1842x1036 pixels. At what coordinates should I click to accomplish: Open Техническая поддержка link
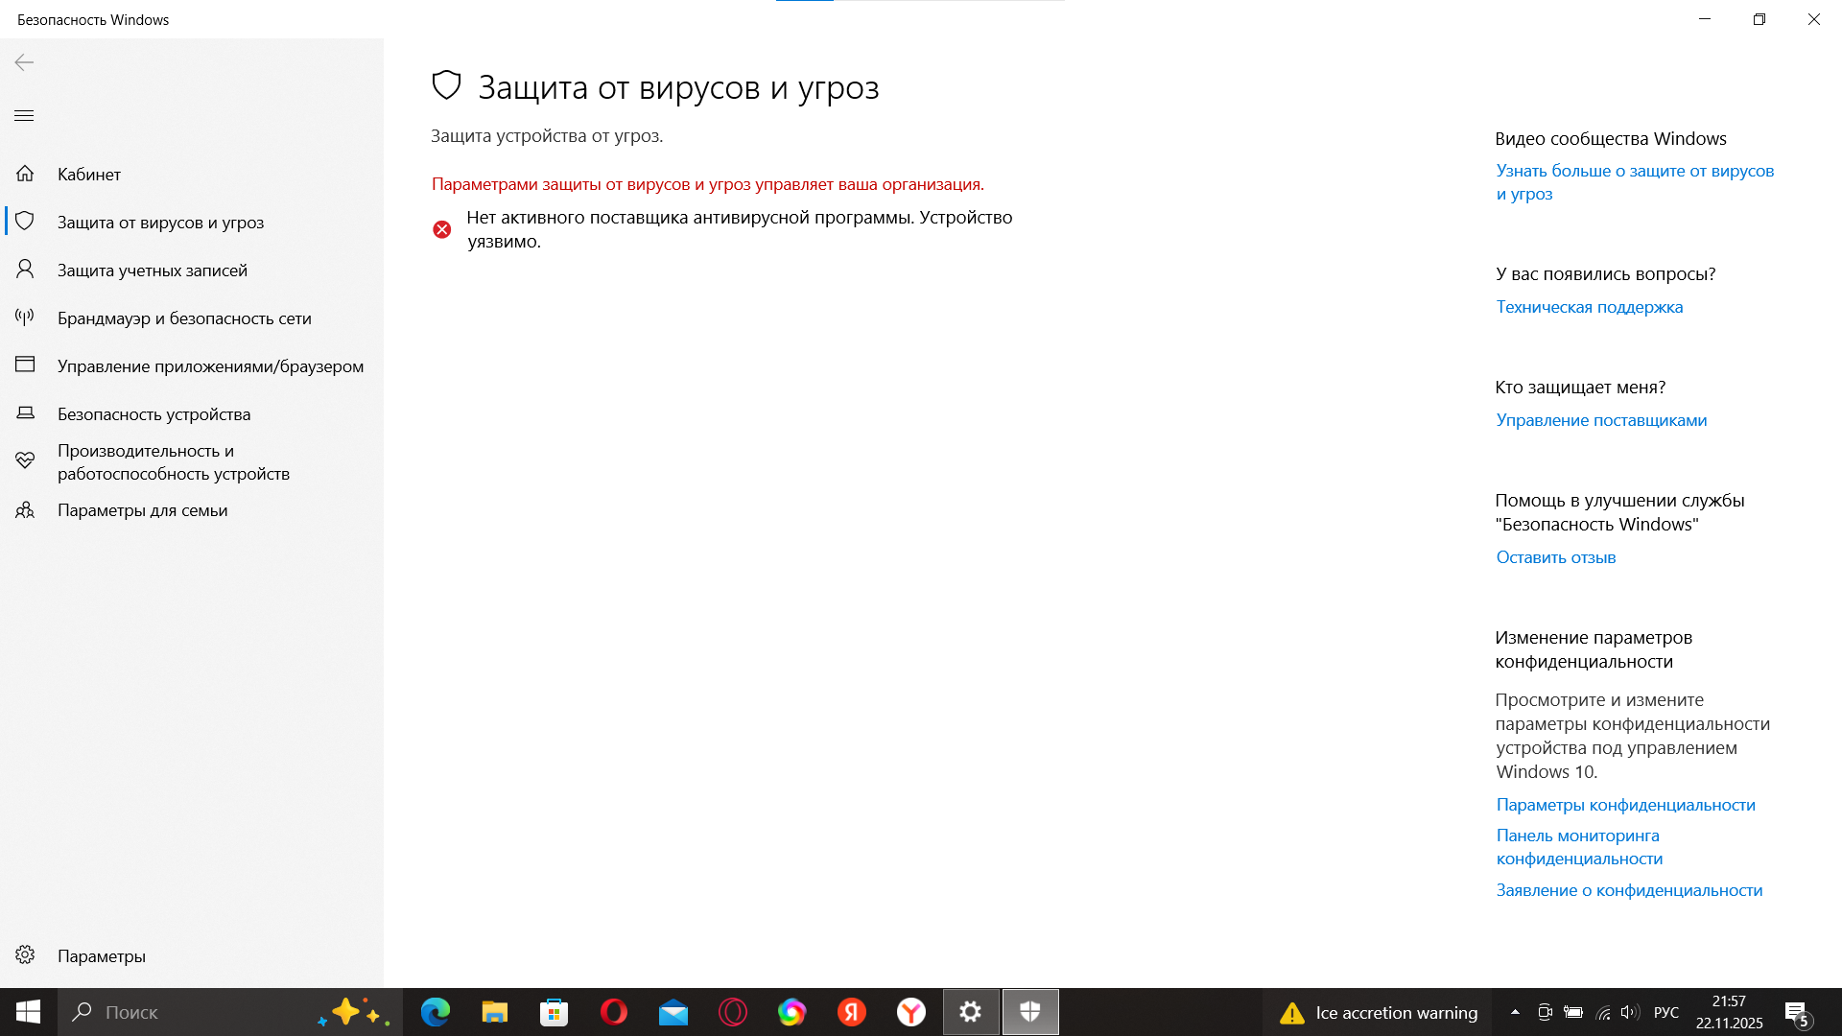pos(1589,307)
